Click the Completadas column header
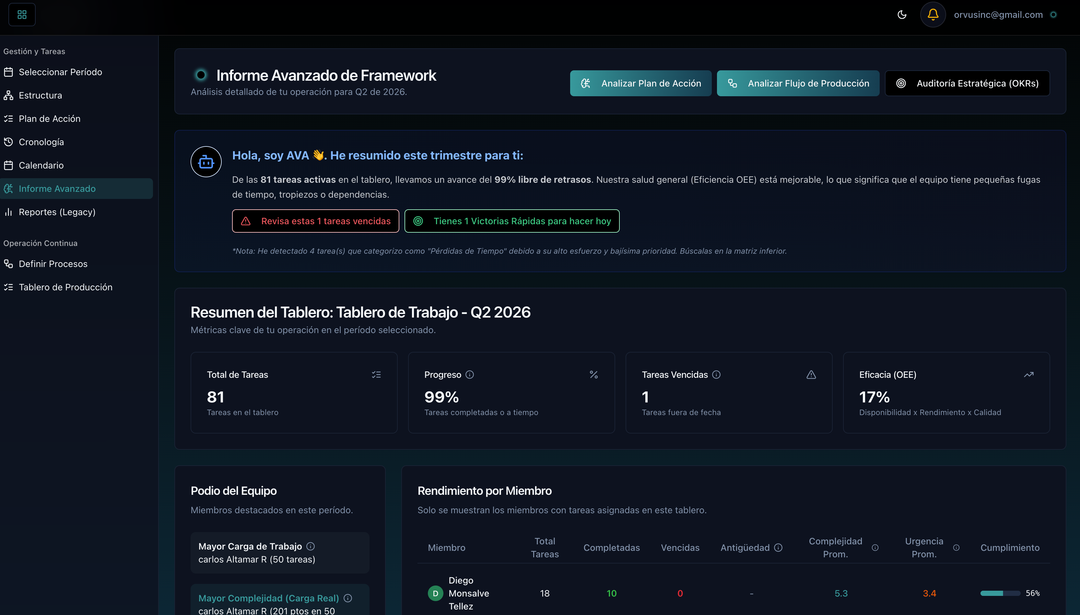The height and width of the screenshot is (615, 1080). click(611, 548)
